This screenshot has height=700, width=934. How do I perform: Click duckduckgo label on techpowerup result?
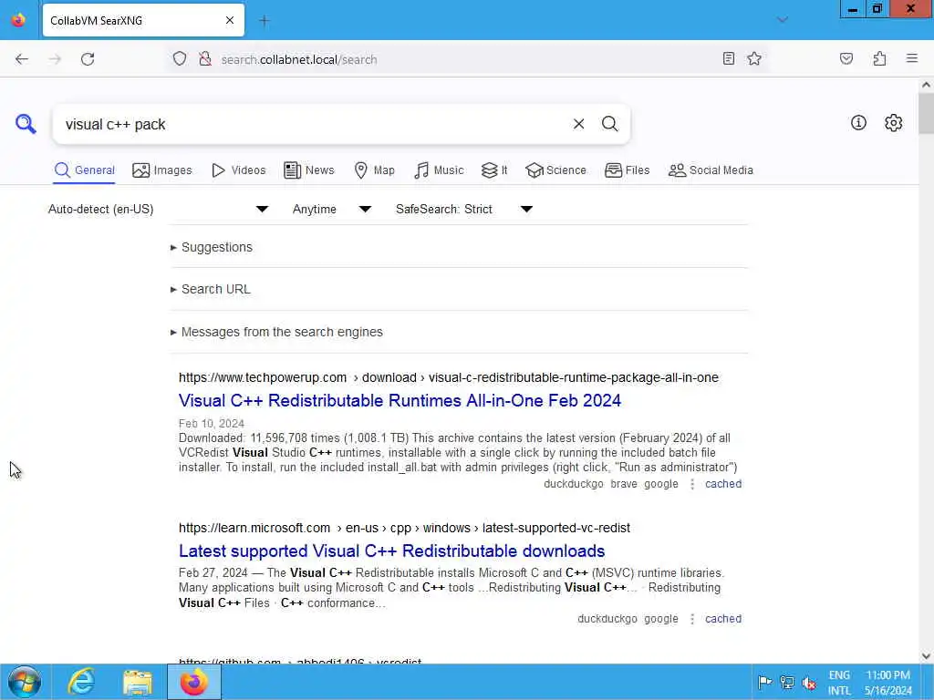[573, 484]
